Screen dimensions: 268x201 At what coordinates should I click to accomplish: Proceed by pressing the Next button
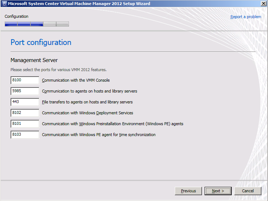pos(218,191)
